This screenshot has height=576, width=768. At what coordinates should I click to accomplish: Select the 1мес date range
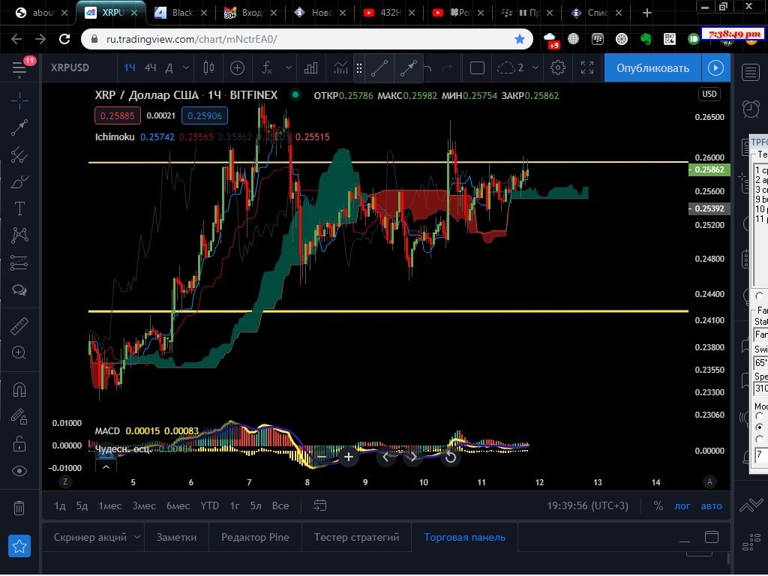[x=110, y=505]
